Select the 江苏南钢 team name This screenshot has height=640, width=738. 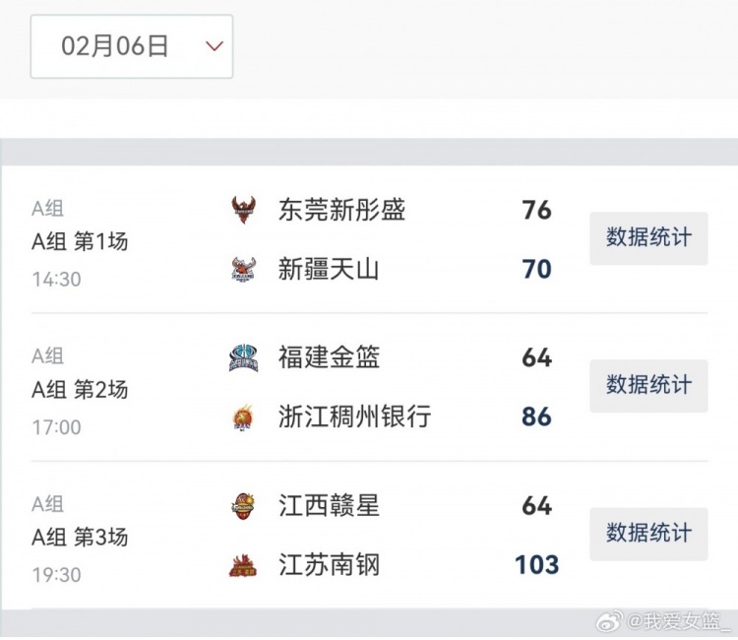(x=329, y=565)
